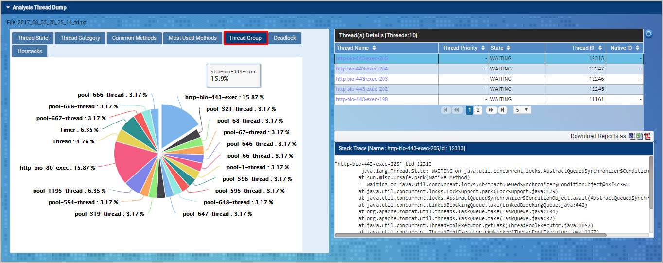Viewport: 663px width, 263px height.
Task: Click pie label 'pool-647-thread : 3.17 %'
Action: tap(217, 214)
